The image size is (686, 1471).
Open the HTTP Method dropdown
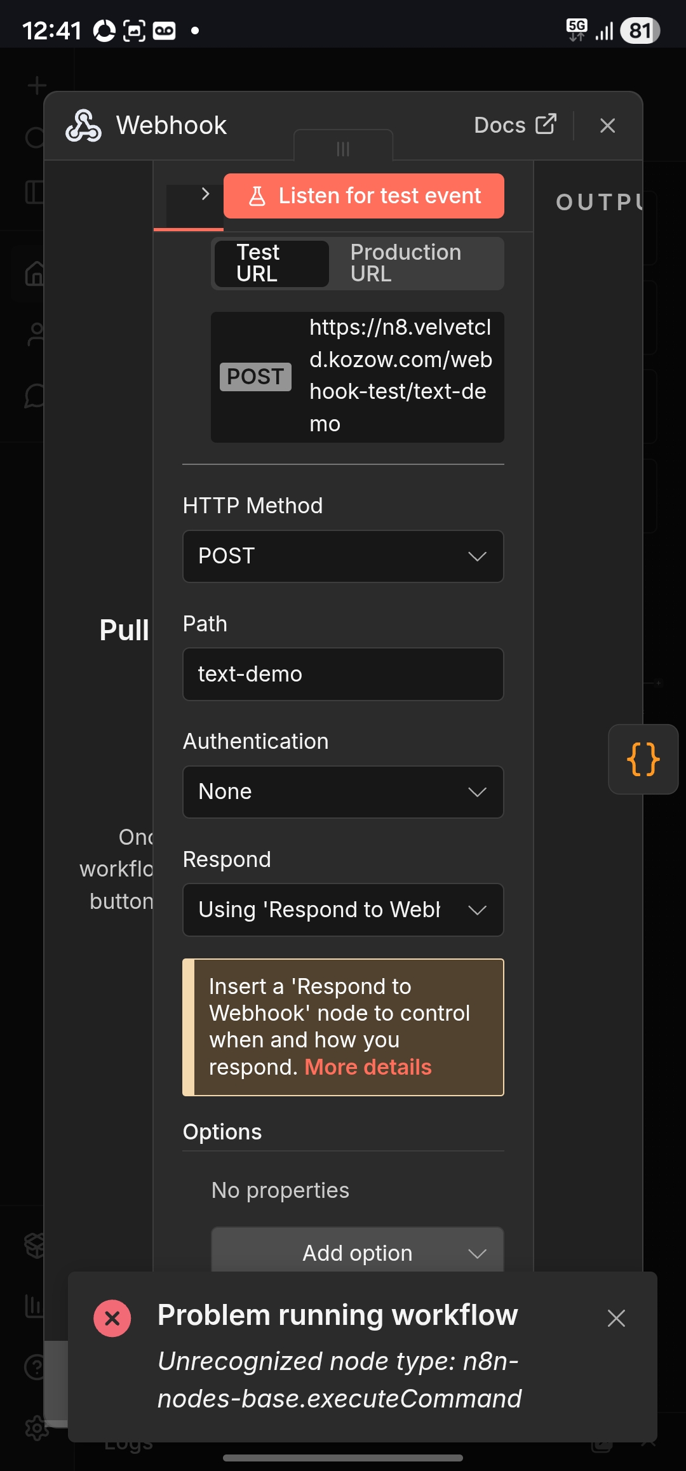pos(343,556)
